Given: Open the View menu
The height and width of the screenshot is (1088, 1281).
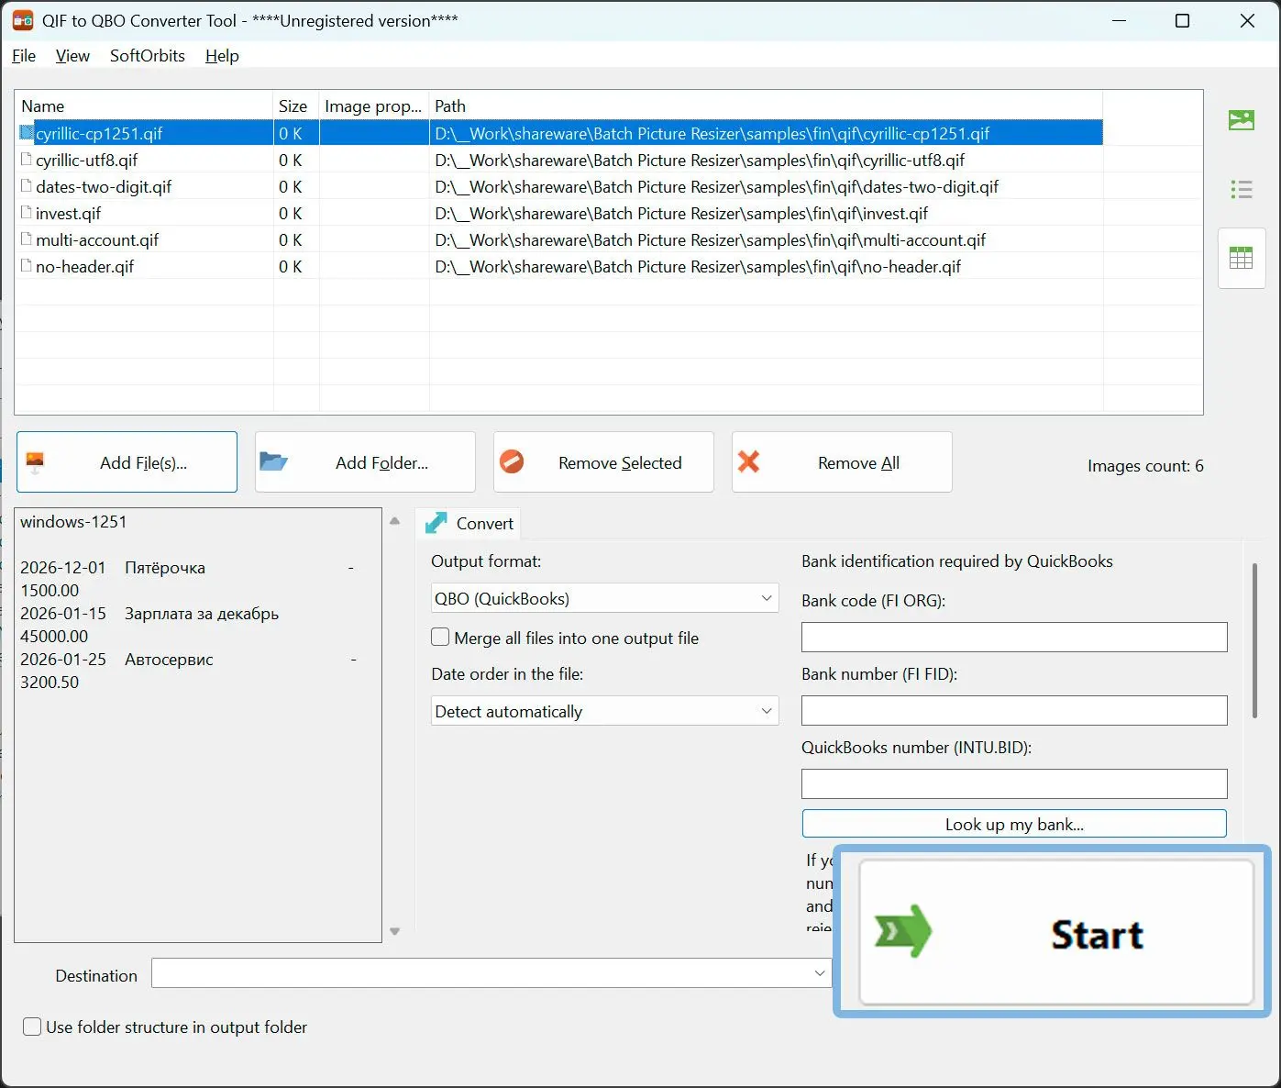Looking at the screenshot, I should [72, 56].
